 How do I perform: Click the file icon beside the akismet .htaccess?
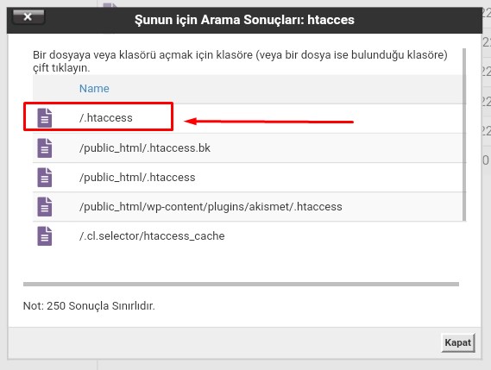45,207
